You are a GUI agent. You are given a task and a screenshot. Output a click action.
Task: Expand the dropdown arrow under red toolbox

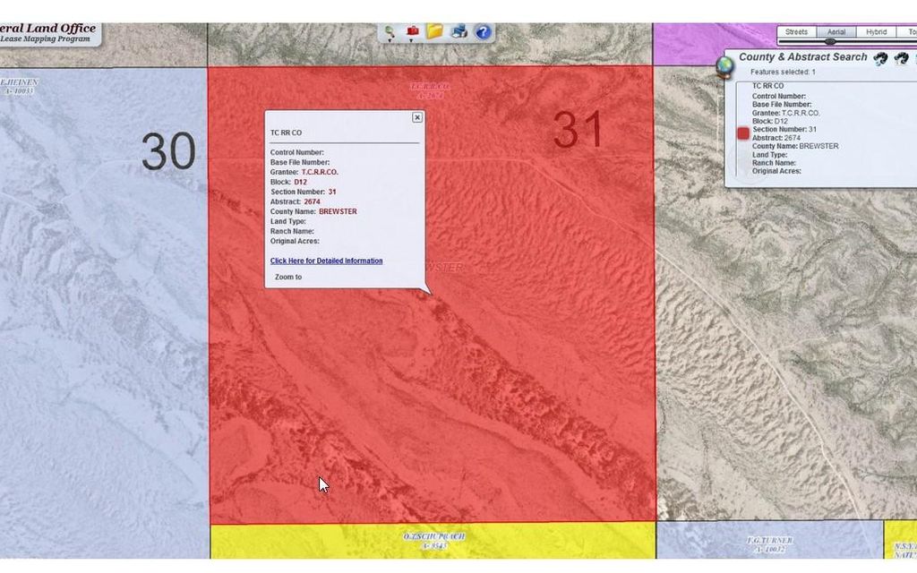pyautogui.click(x=413, y=41)
